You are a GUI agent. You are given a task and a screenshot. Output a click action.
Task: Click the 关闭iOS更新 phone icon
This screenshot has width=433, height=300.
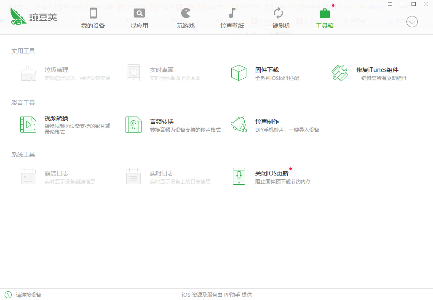coord(238,176)
